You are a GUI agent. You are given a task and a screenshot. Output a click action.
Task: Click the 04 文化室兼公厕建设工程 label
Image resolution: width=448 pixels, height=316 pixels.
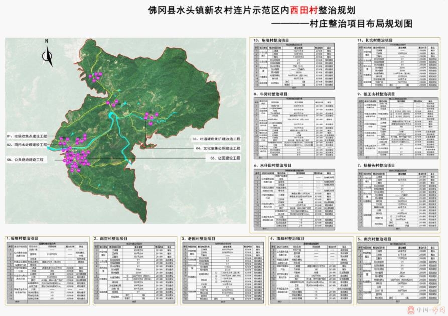pos(218,149)
